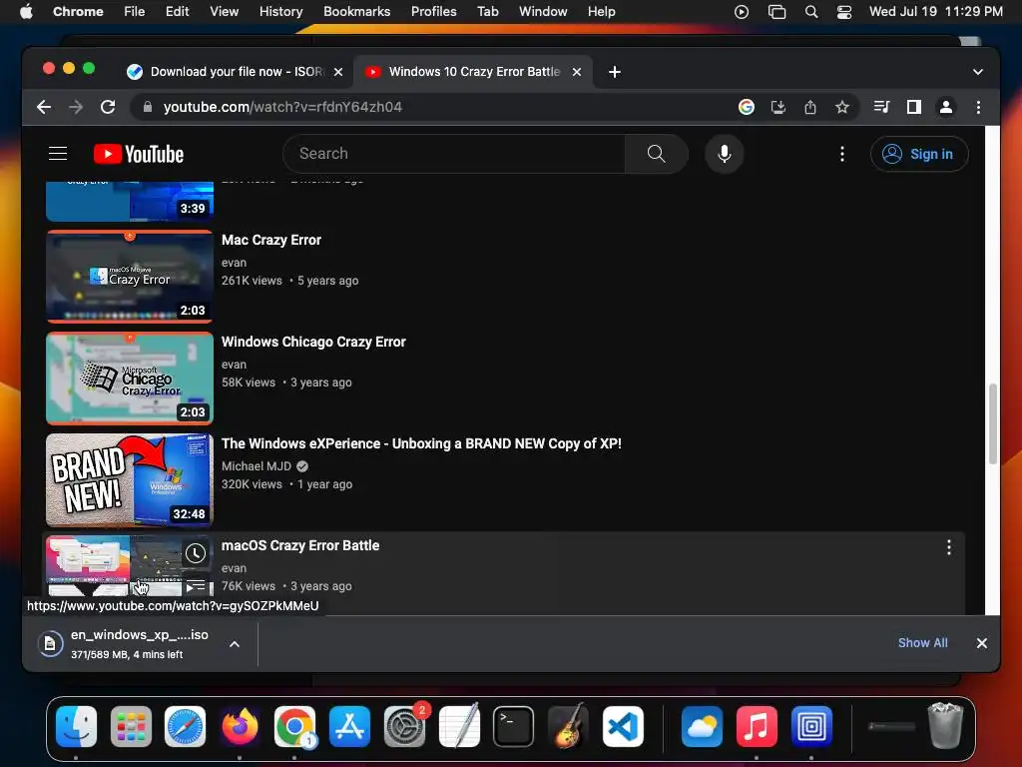Open a new Chrome tab
This screenshot has height=767, width=1022.
(615, 72)
